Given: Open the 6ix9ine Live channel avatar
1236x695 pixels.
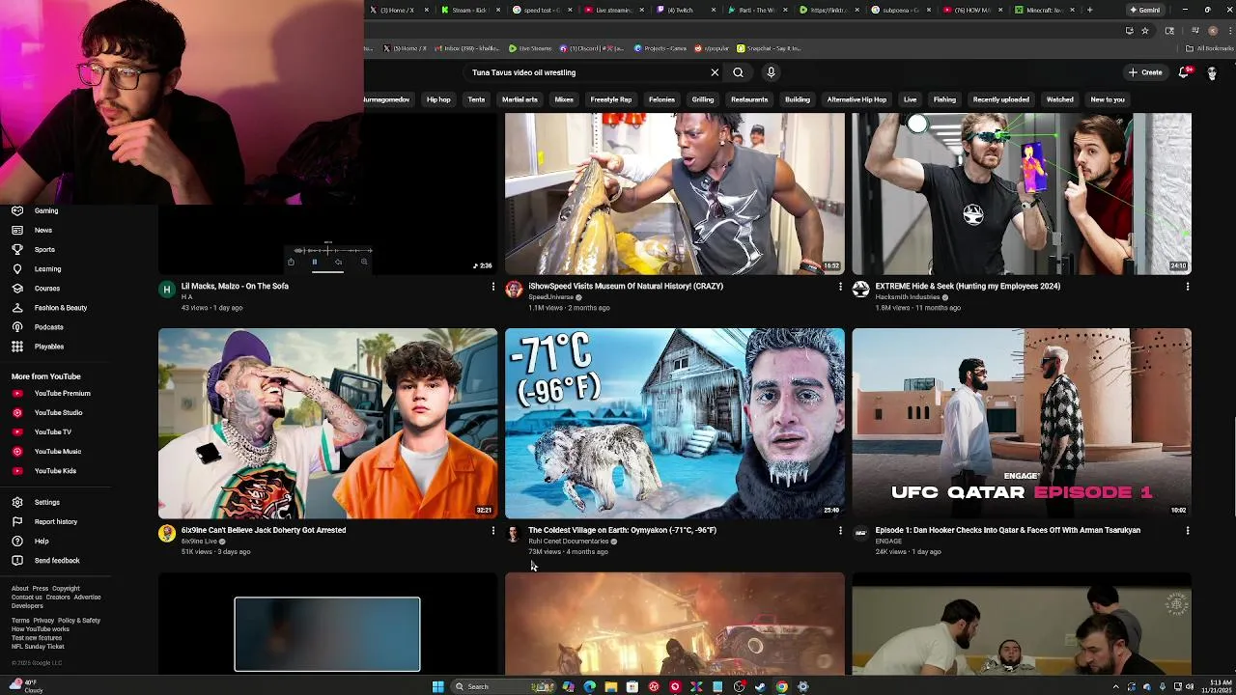Looking at the screenshot, I should [167, 533].
